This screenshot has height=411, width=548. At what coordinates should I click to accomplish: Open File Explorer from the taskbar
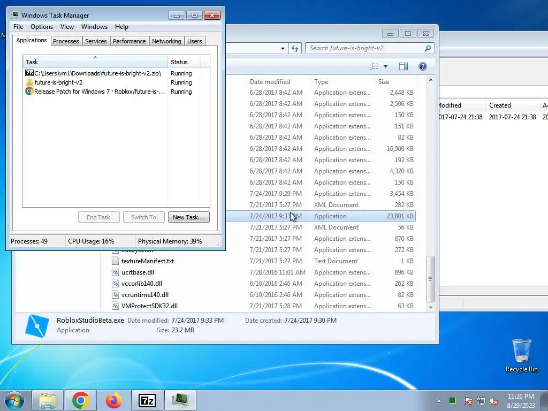click(x=48, y=400)
